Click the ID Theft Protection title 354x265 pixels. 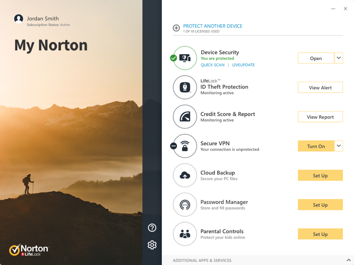(x=224, y=87)
